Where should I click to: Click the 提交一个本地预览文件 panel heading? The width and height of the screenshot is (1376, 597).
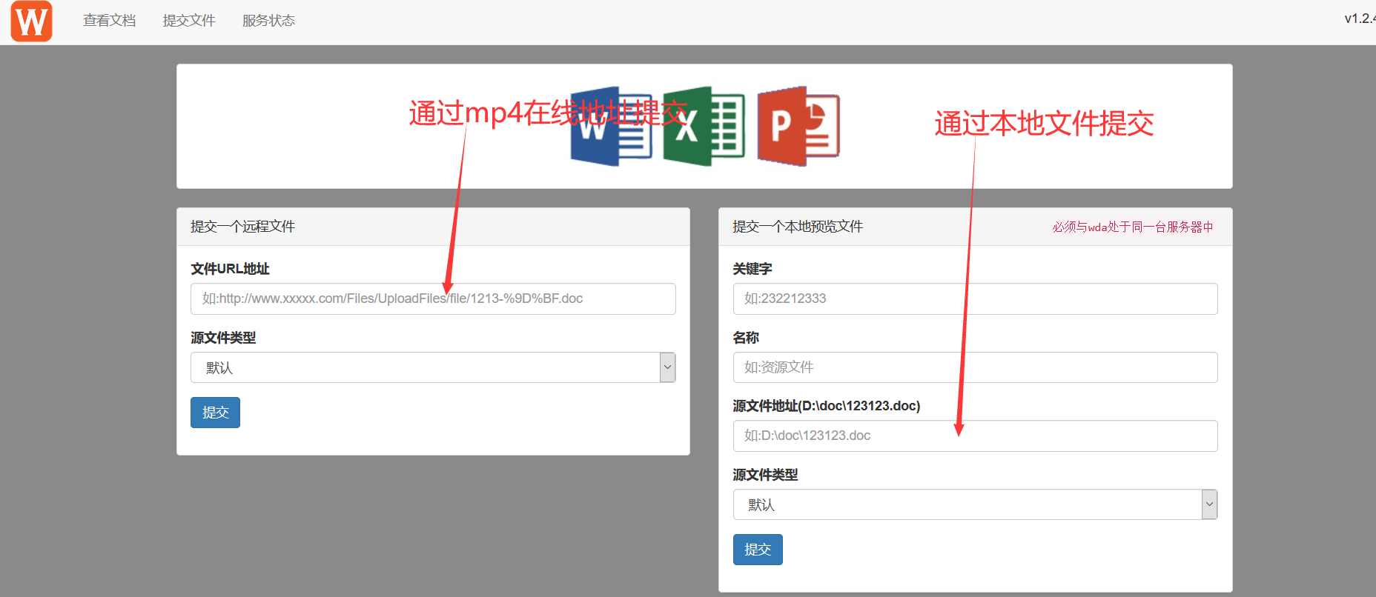pos(798,227)
